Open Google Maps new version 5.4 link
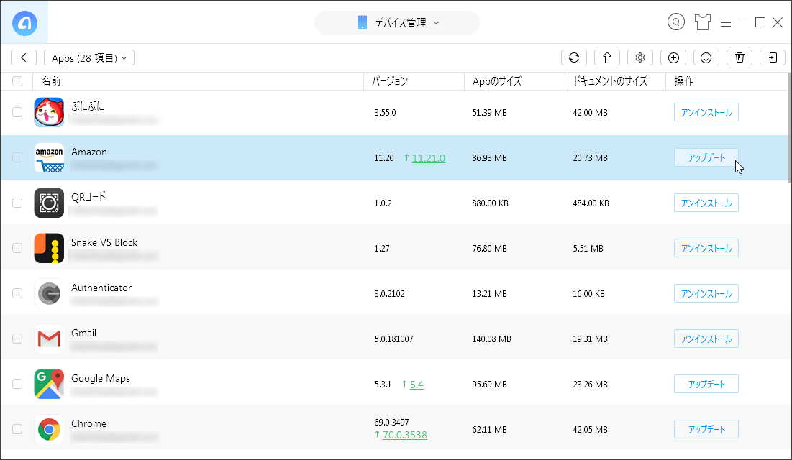This screenshot has height=460, width=792. click(x=417, y=385)
